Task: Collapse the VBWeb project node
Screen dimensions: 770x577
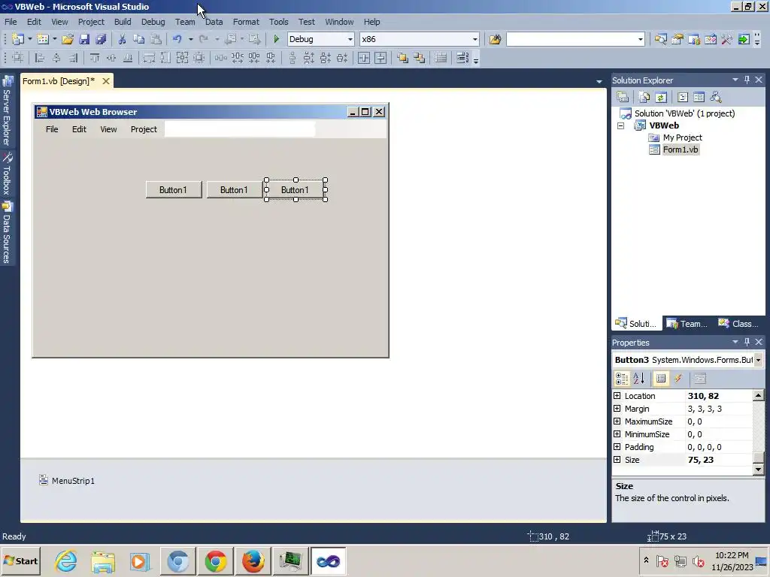Action: [620, 125]
